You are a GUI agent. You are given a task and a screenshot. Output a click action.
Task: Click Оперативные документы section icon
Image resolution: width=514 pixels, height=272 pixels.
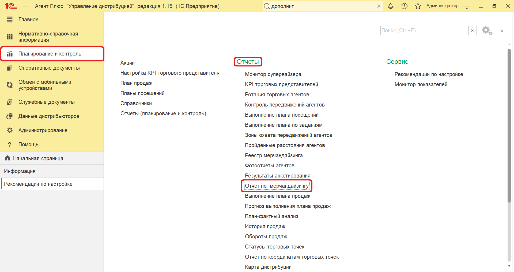[10, 68]
